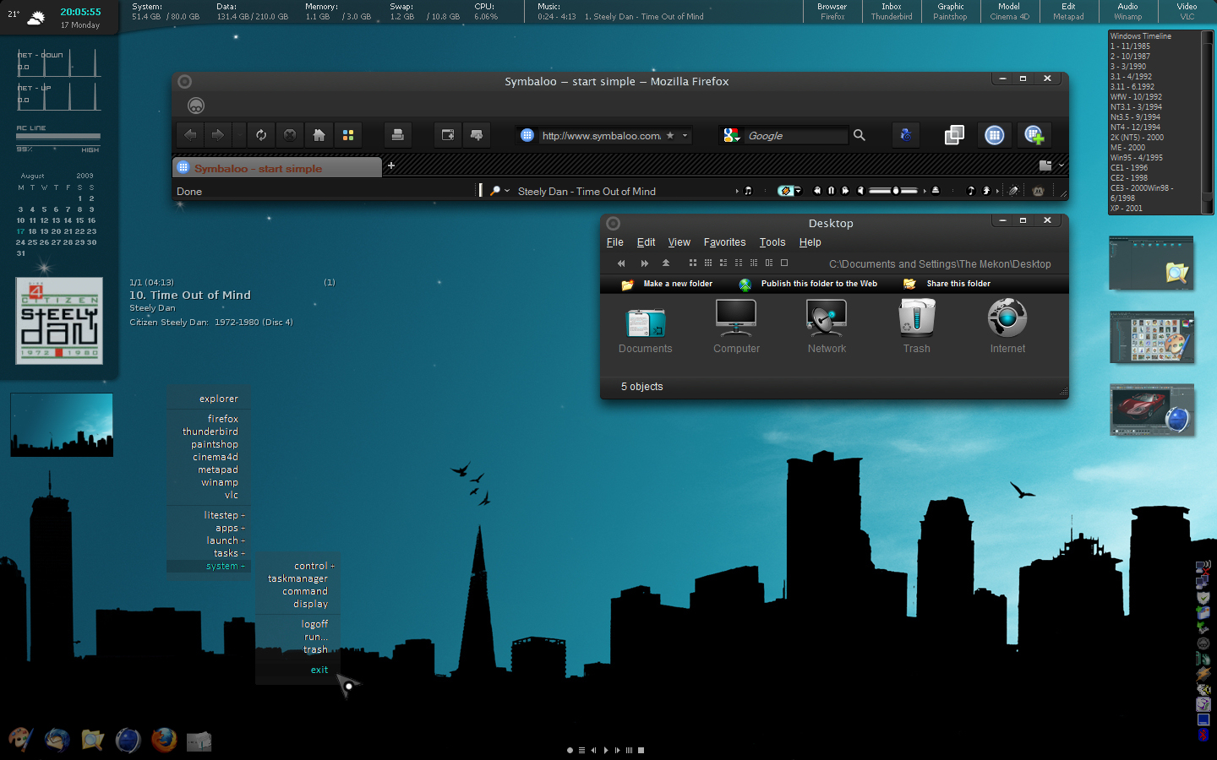Viewport: 1217px width, 760px height.
Task: Expand control submenu in system menu
Action: [314, 566]
